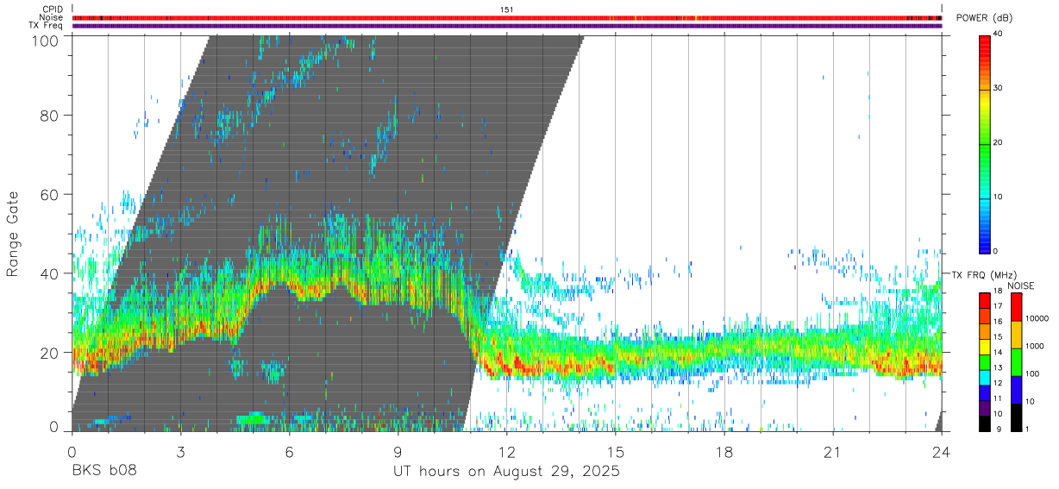Viewport: 1059px width, 489px height.
Task: Click the 9 tick on the UT hours axis
Action: [x=398, y=452]
